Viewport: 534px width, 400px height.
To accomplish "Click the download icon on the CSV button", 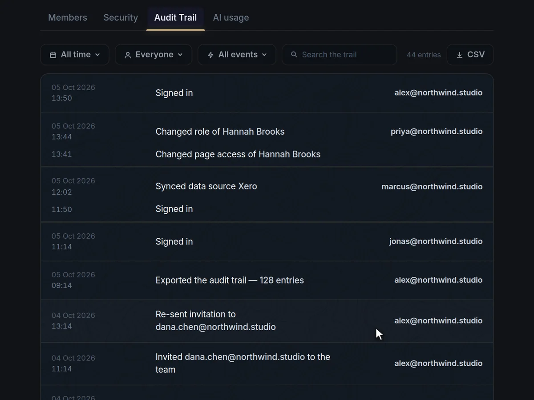I will point(459,55).
